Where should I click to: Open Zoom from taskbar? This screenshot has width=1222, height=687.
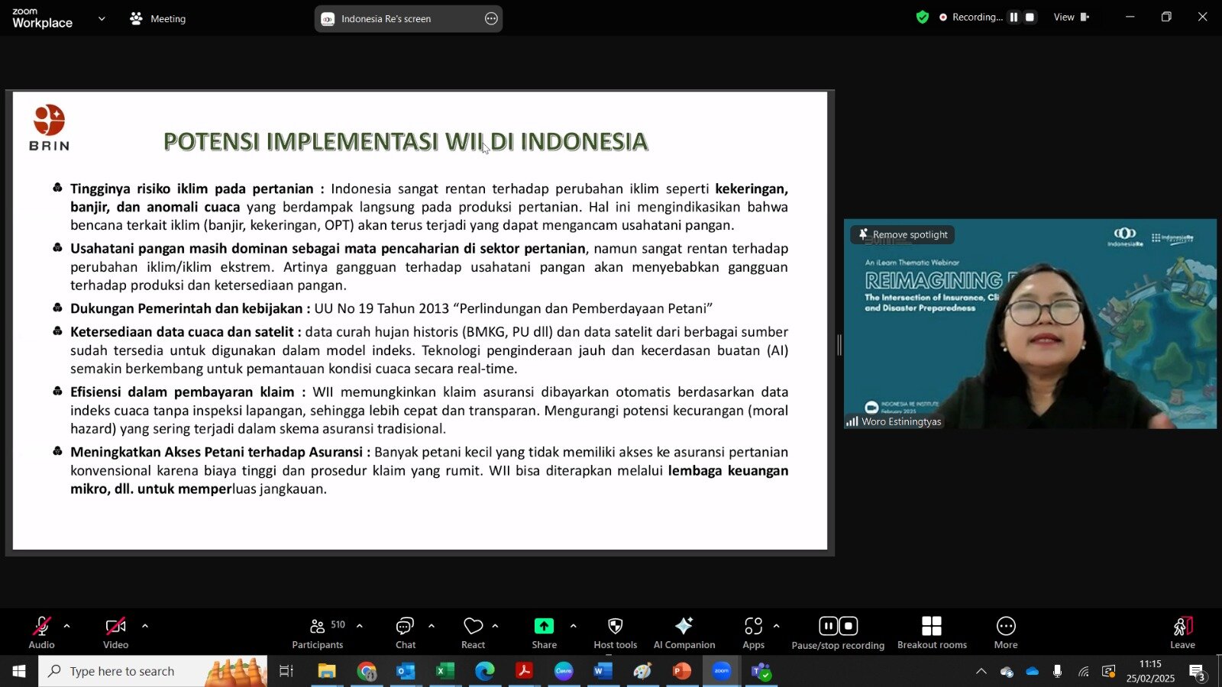[x=722, y=671]
